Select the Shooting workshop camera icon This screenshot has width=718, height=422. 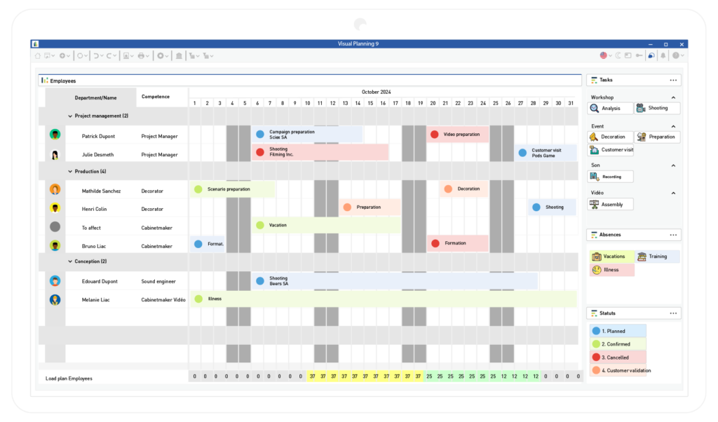[640, 107]
